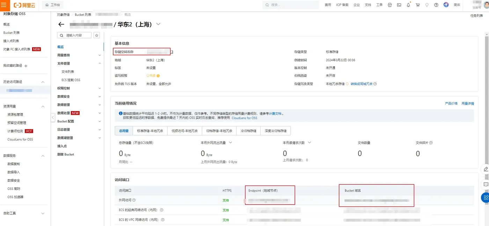Expand Bucket 配置 menu group

[x=100, y=121]
